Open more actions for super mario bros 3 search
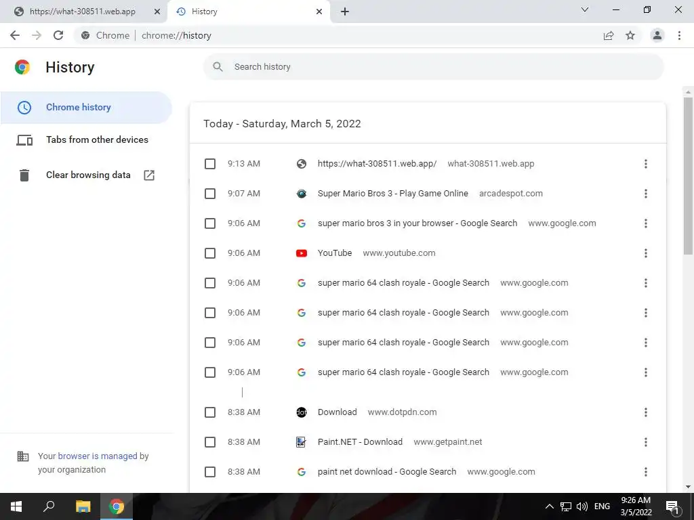Image resolution: width=694 pixels, height=520 pixels. 646,223
